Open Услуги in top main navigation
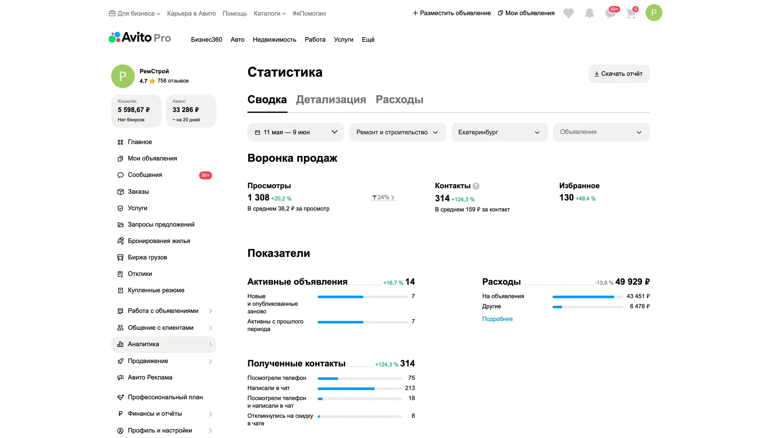Image resolution: width=771 pixels, height=438 pixels. click(x=343, y=40)
